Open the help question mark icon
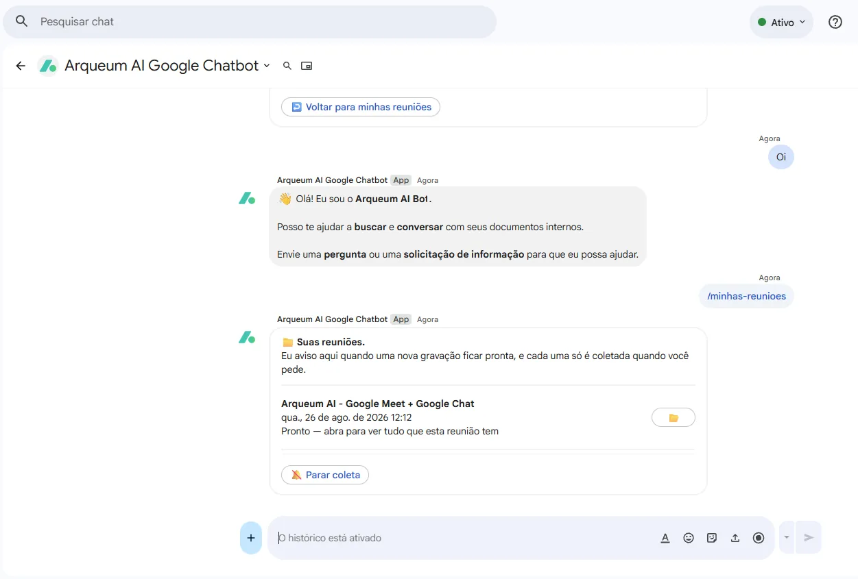Viewport: 858px width, 579px height. coord(835,22)
